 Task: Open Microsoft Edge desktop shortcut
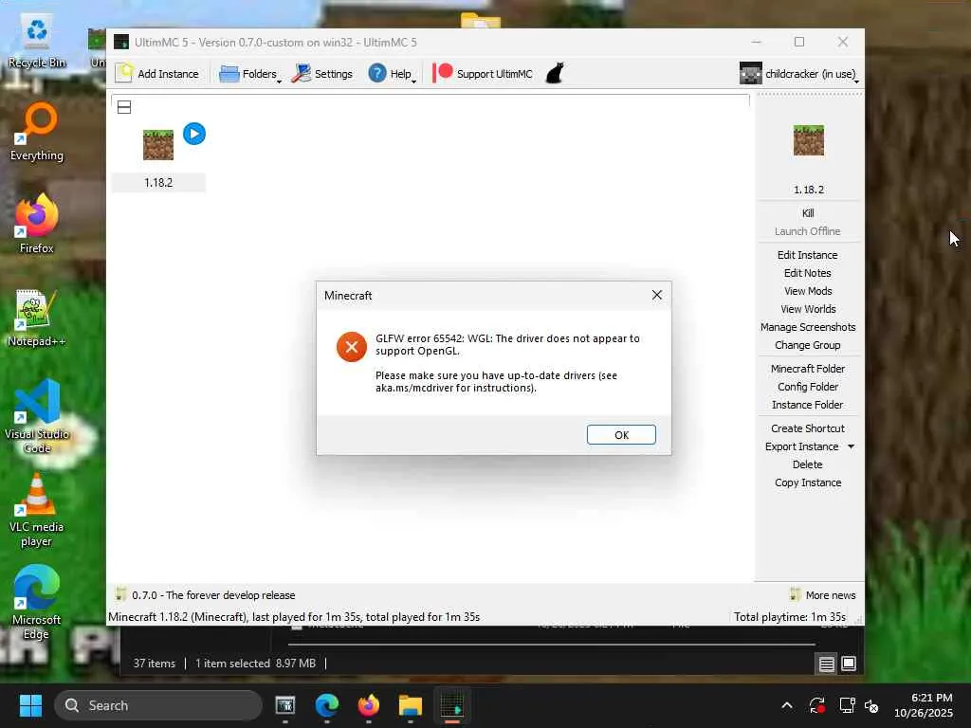37,602
